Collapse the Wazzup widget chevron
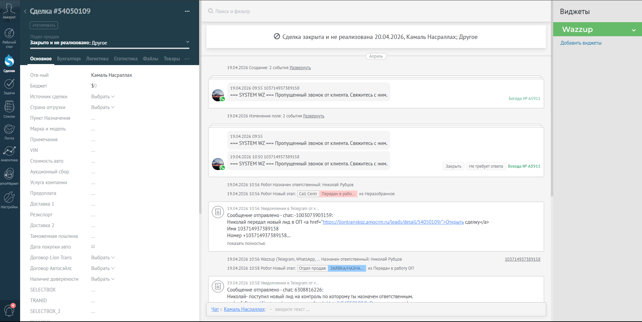642x322 pixels. tap(634, 30)
